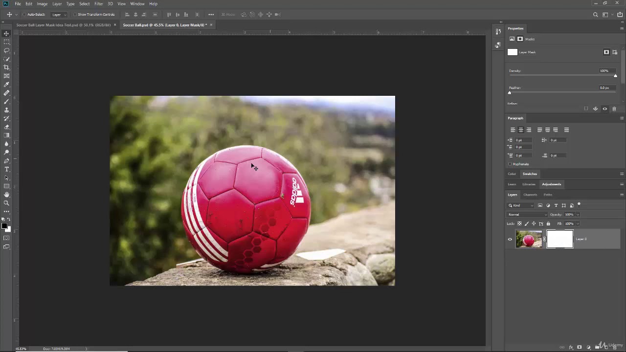
Task: Hide Layer 0 using the eye icon
Action: point(510,239)
